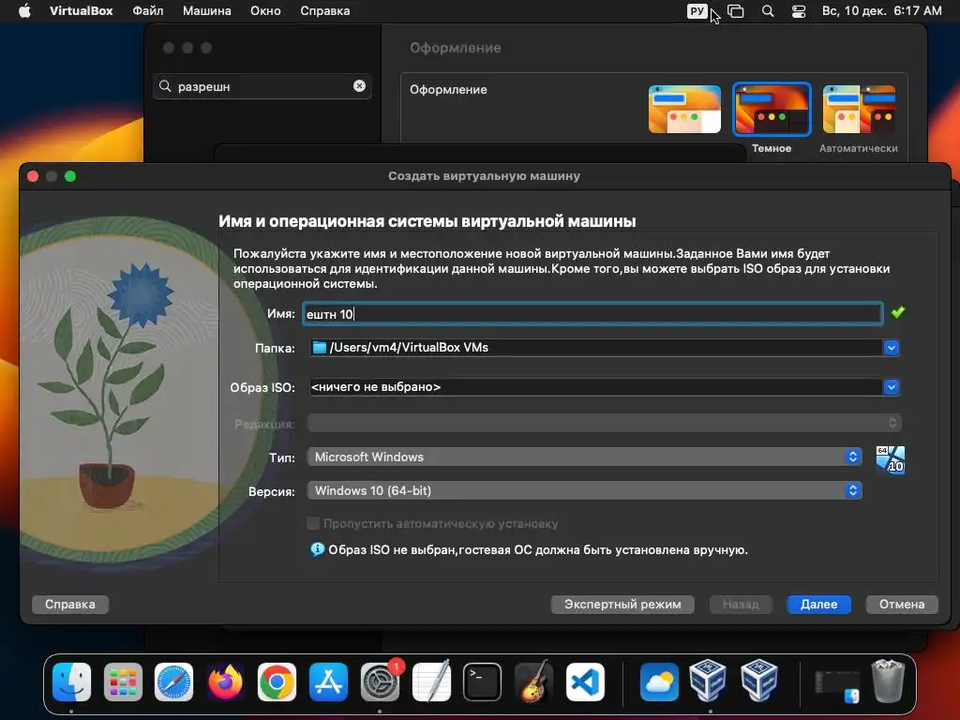Open Firefox from the Dock
Screen dimensions: 960x720
coord(225,682)
